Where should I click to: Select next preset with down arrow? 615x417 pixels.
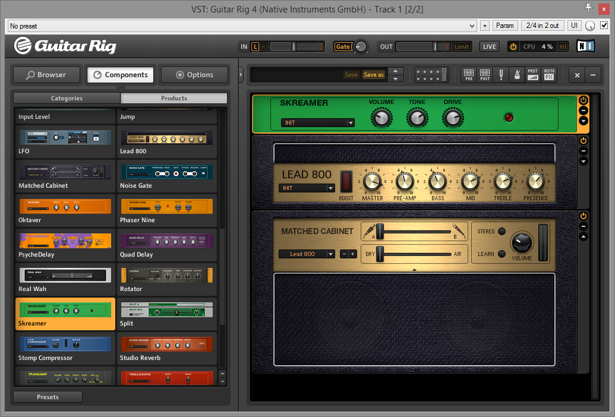point(395,78)
